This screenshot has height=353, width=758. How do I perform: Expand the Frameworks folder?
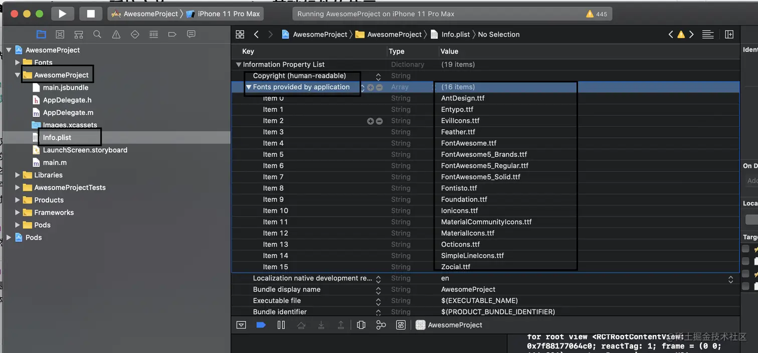(x=18, y=213)
